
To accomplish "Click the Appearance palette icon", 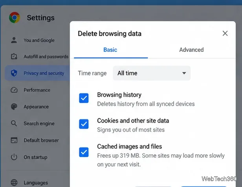I will [14, 106].
